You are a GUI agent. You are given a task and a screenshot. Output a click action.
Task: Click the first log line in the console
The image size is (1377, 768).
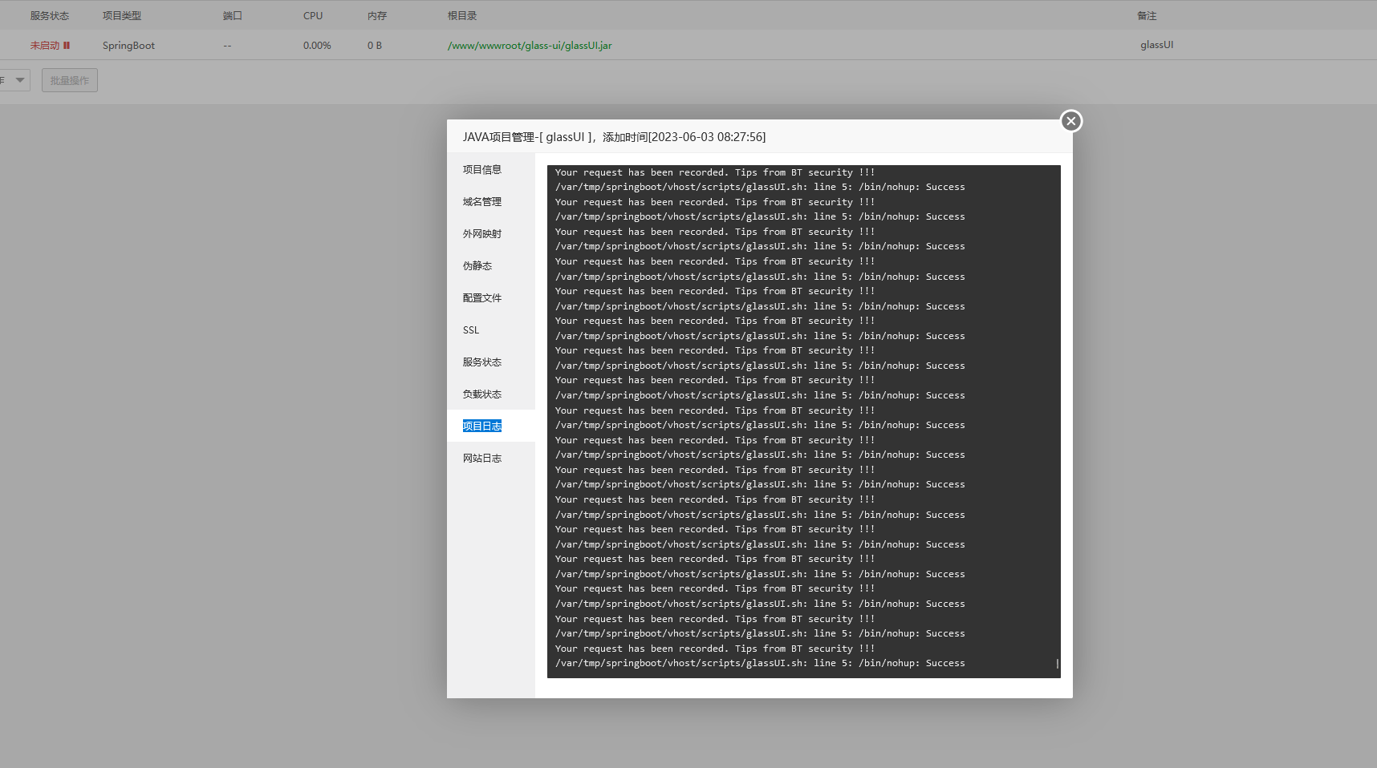point(715,172)
